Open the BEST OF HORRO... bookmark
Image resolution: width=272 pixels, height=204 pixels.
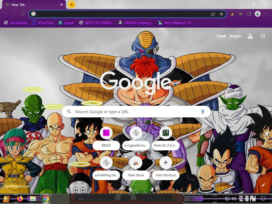tap(96, 23)
